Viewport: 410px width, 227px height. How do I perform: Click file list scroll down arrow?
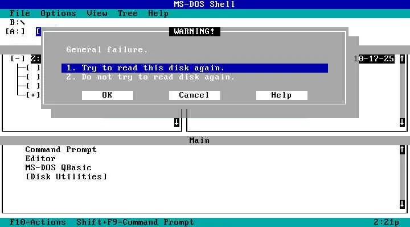tap(402, 122)
